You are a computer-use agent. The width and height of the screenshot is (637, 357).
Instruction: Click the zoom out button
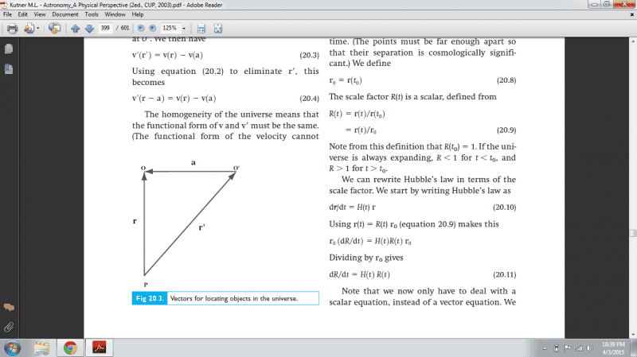coord(141,28)
